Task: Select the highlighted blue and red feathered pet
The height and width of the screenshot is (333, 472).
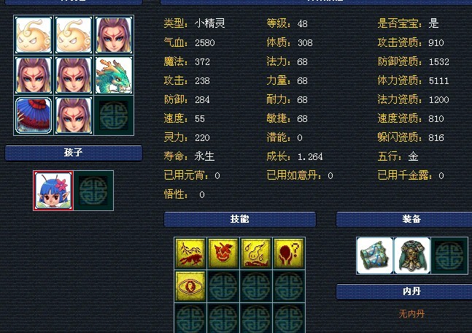Action: click(x=34, y=115)
